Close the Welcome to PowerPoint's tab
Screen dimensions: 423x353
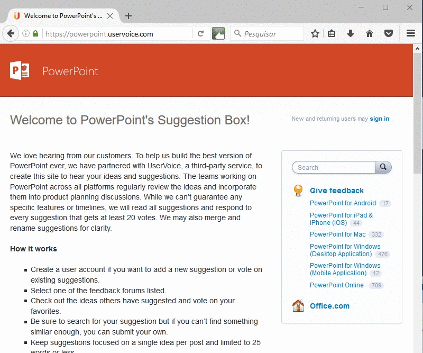tap(110, 16)
